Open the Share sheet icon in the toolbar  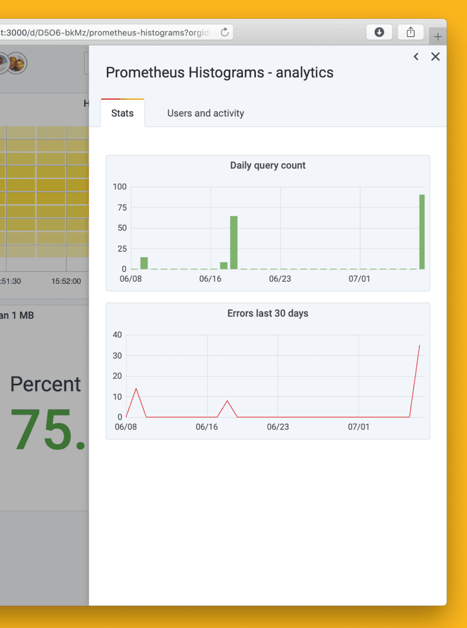(410, 32)
